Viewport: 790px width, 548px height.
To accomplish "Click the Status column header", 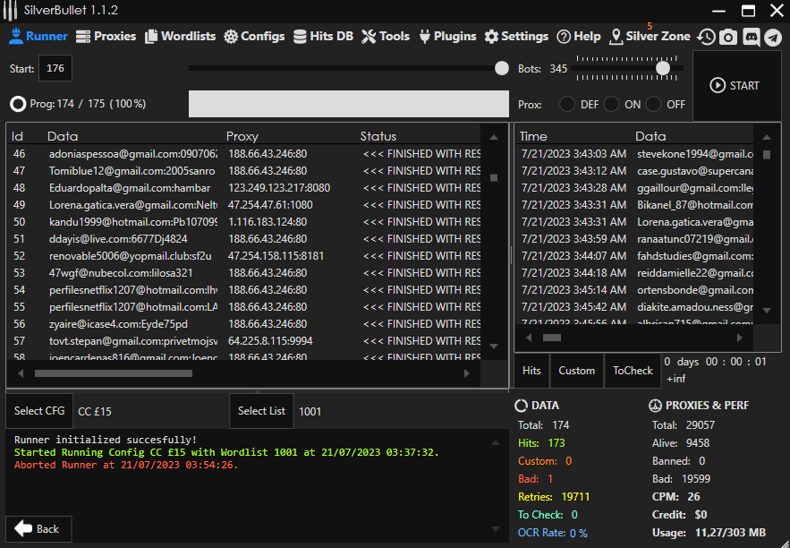I will point(378,136).
